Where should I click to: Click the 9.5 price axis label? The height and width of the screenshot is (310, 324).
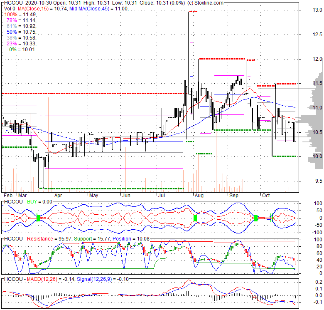[319, 181]
